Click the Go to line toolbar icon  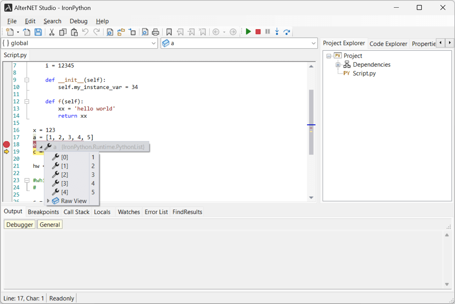(x=132, y=32)
